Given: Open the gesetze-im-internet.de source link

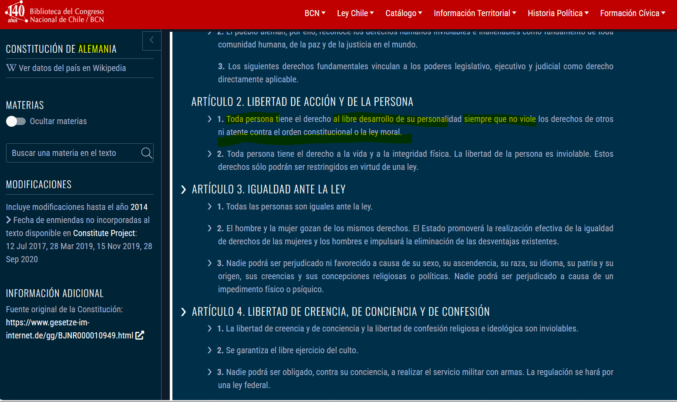Looking at the screenshot, I should pyautogui.click(x=70, y=329).
